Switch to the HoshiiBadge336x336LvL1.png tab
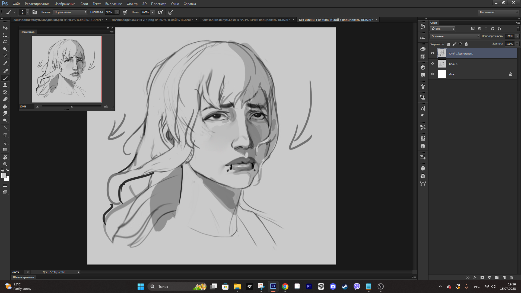The width and height of the screenshot is (521, 293). [152, 20]
